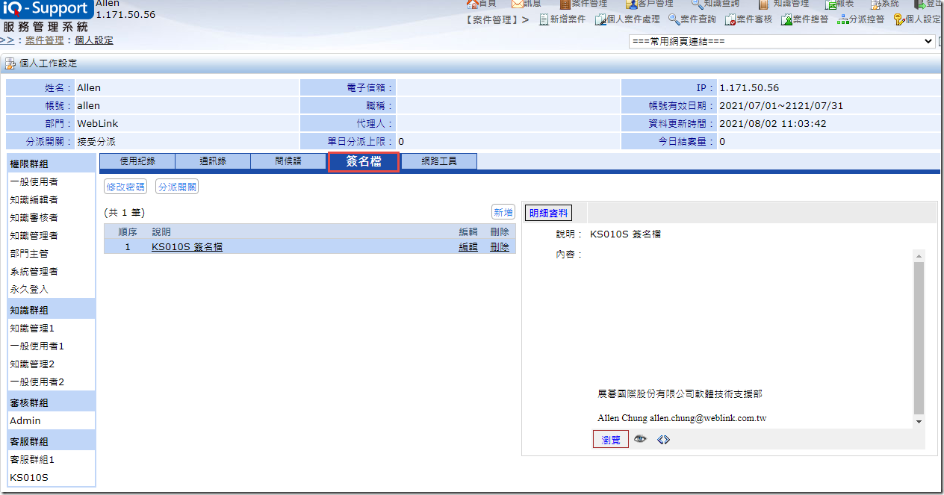Click the 客服群組1 entry
Image resolution: width=944 pixels, height=495 pixels.
(x=32, y=460)
